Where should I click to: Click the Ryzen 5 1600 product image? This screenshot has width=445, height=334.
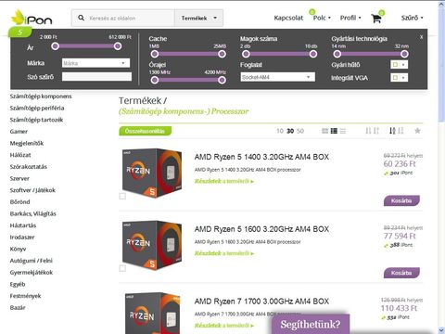pyautogui.click(x=152, y=245)
